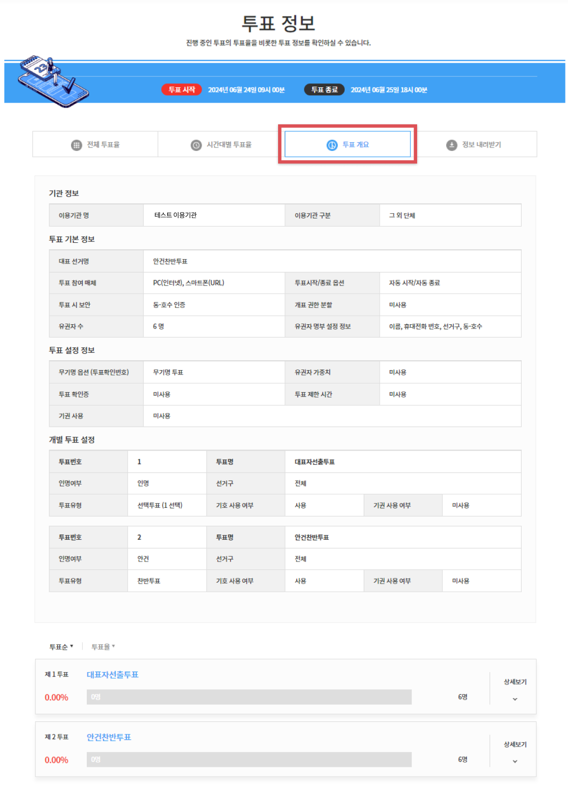Open the 안건찬반투표 link in the results list

109,737
